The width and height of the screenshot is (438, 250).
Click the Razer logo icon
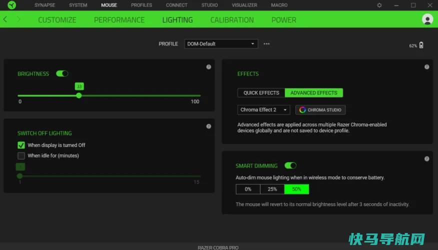tap(11, 5)
